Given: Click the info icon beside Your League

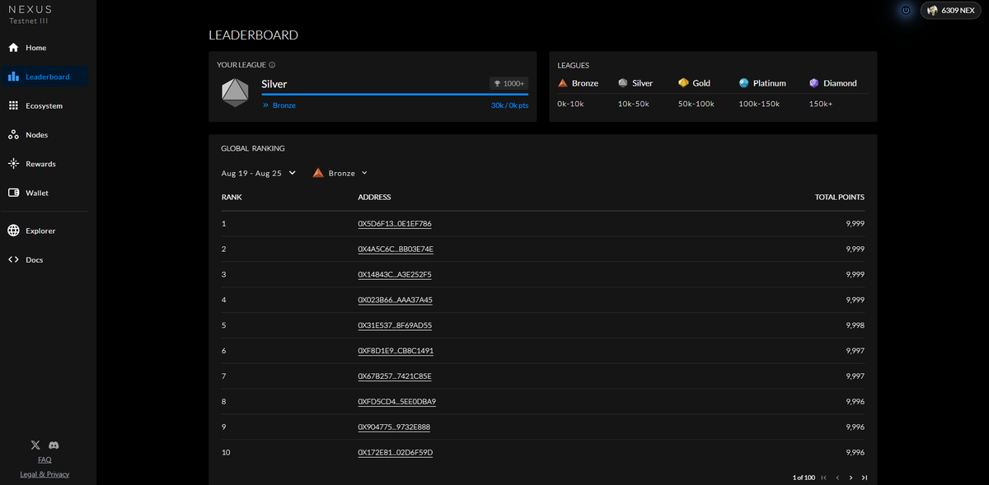Looking at the screenshot, I should coord(272,64).
